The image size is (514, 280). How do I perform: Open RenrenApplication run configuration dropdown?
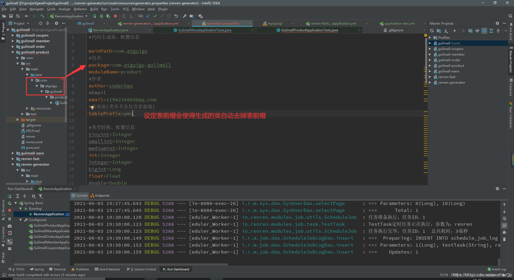point(69,16)
